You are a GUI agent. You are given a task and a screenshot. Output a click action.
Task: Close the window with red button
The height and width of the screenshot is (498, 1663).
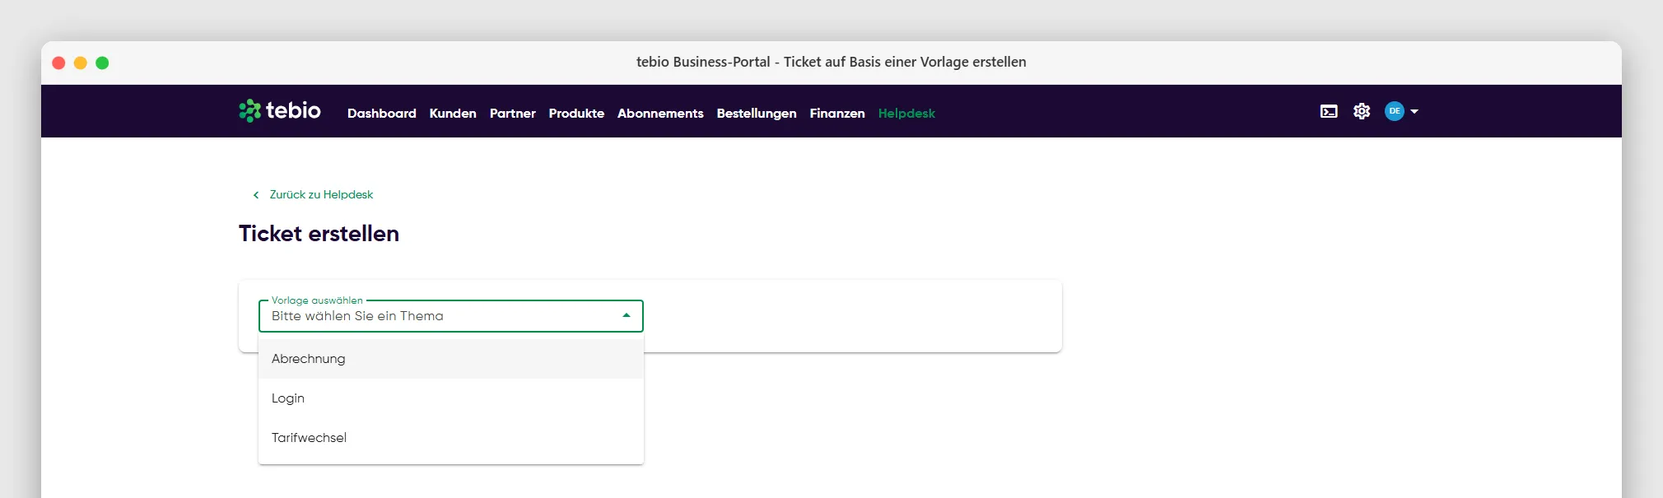tap(58, 63)
